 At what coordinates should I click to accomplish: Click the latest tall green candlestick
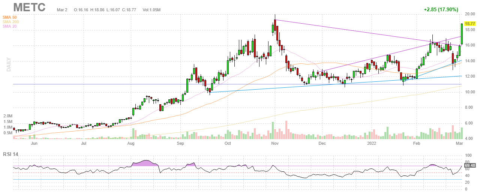click(462, 34)
